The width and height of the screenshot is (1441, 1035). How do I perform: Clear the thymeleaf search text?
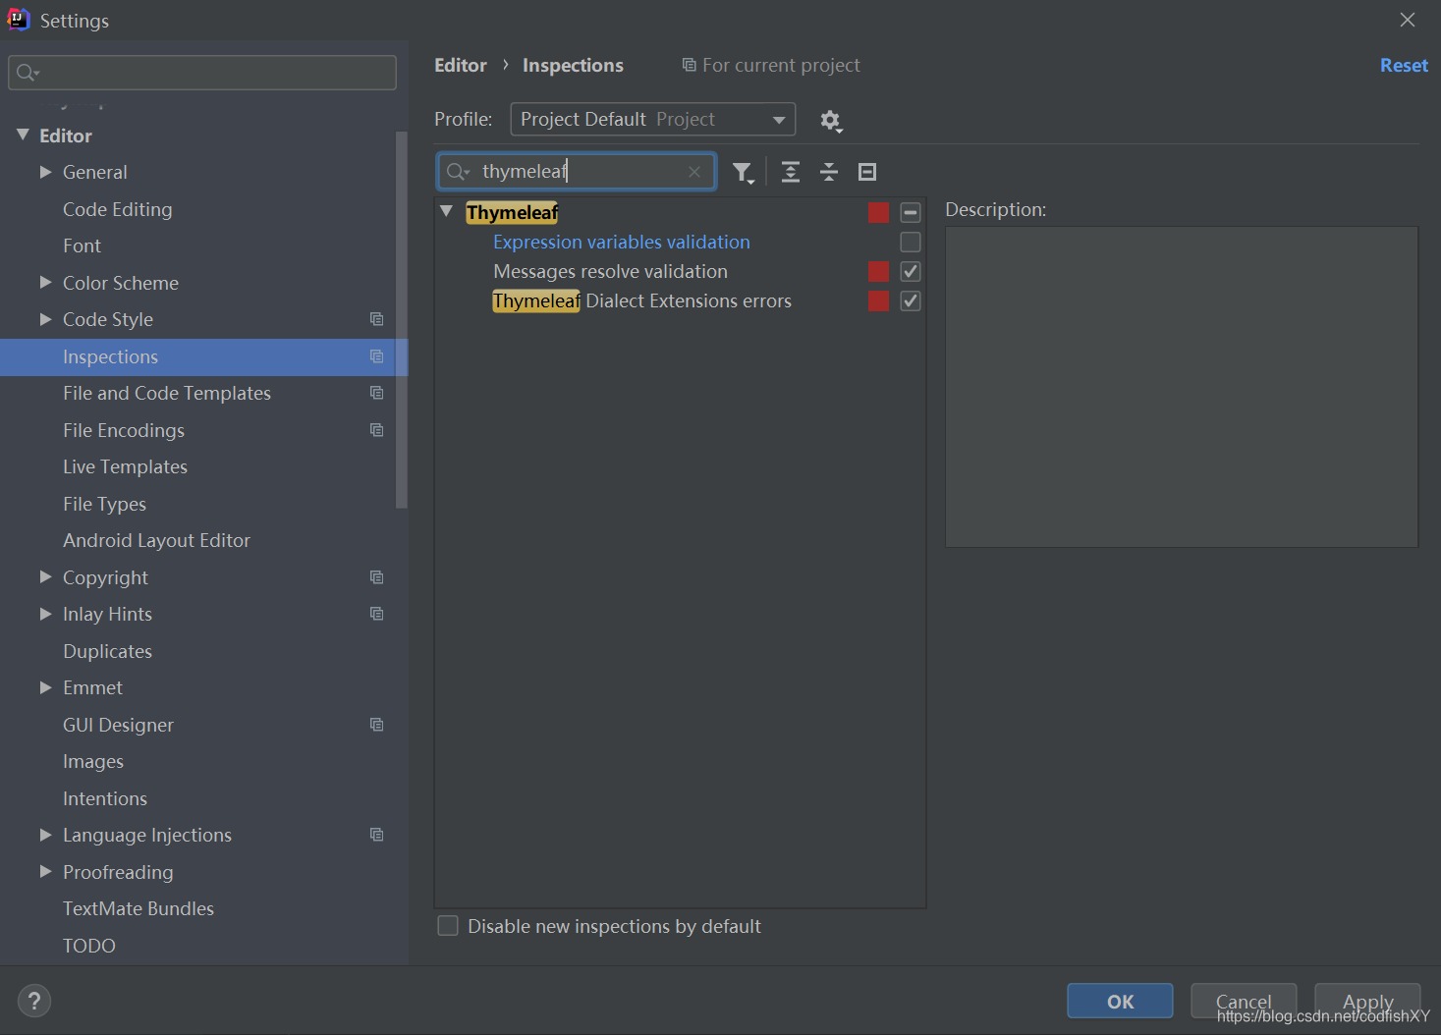pos(694,171)
